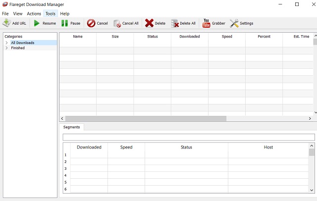Expand the Finished category arrow
The image size is (317, 201).
click(6, 48)
